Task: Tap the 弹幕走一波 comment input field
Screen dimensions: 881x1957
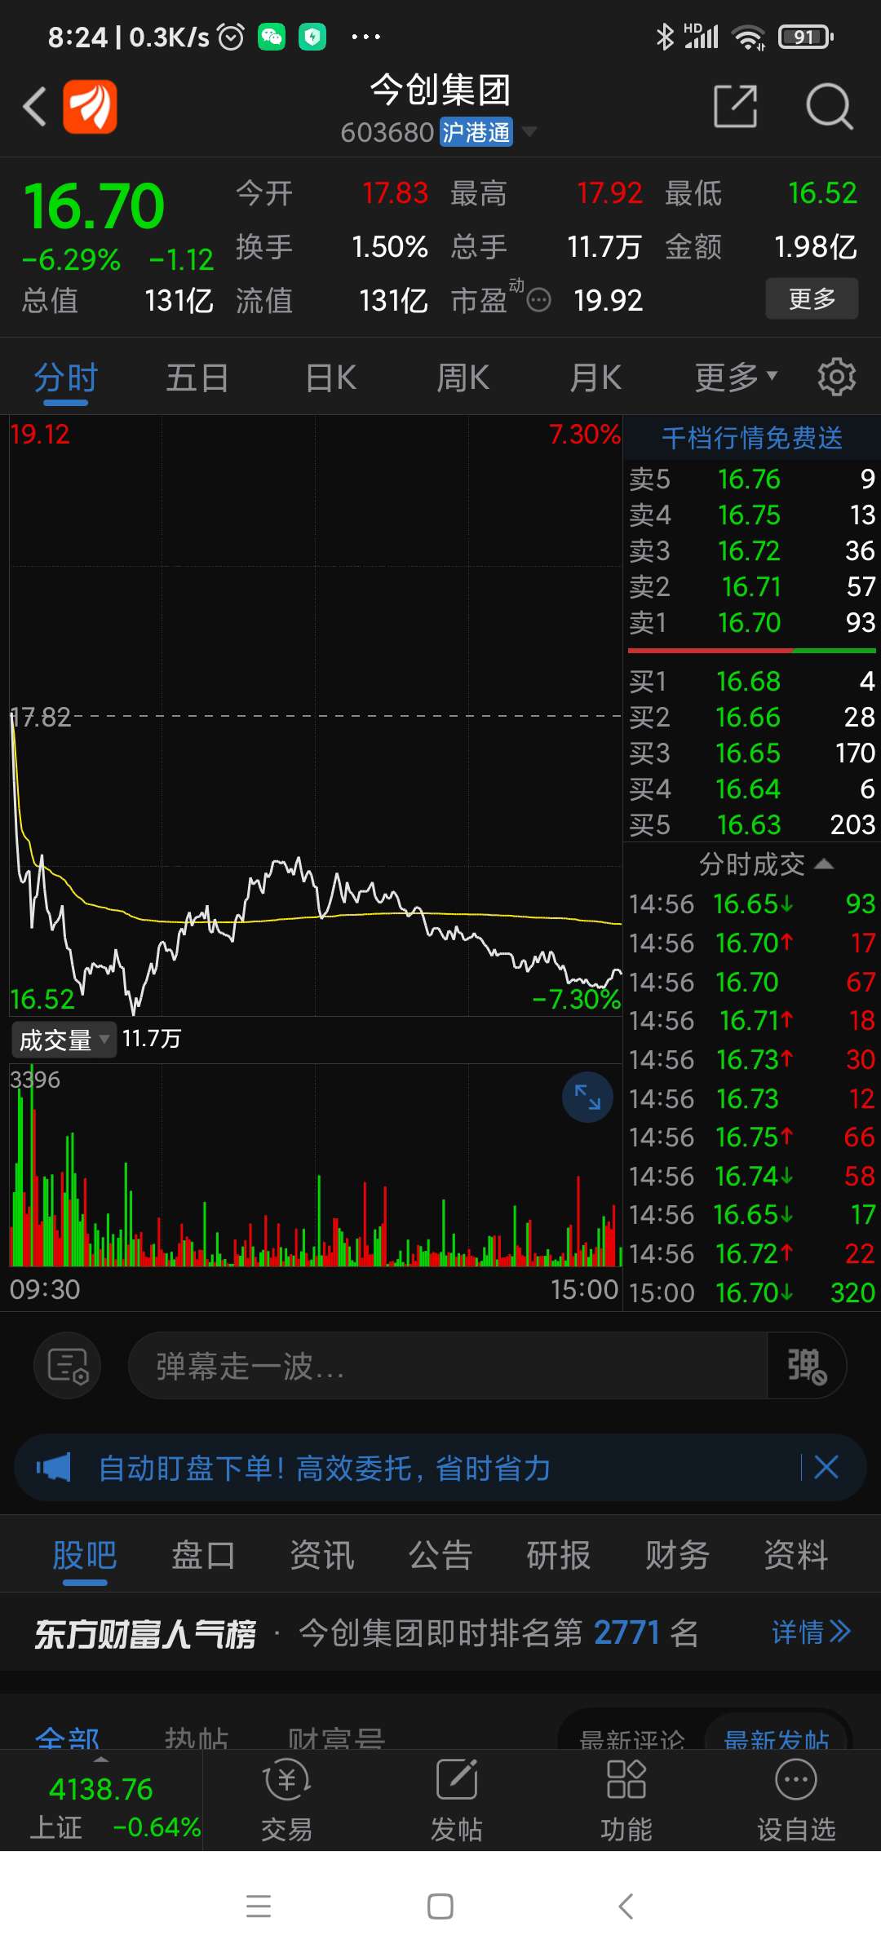Action: 448,1366
